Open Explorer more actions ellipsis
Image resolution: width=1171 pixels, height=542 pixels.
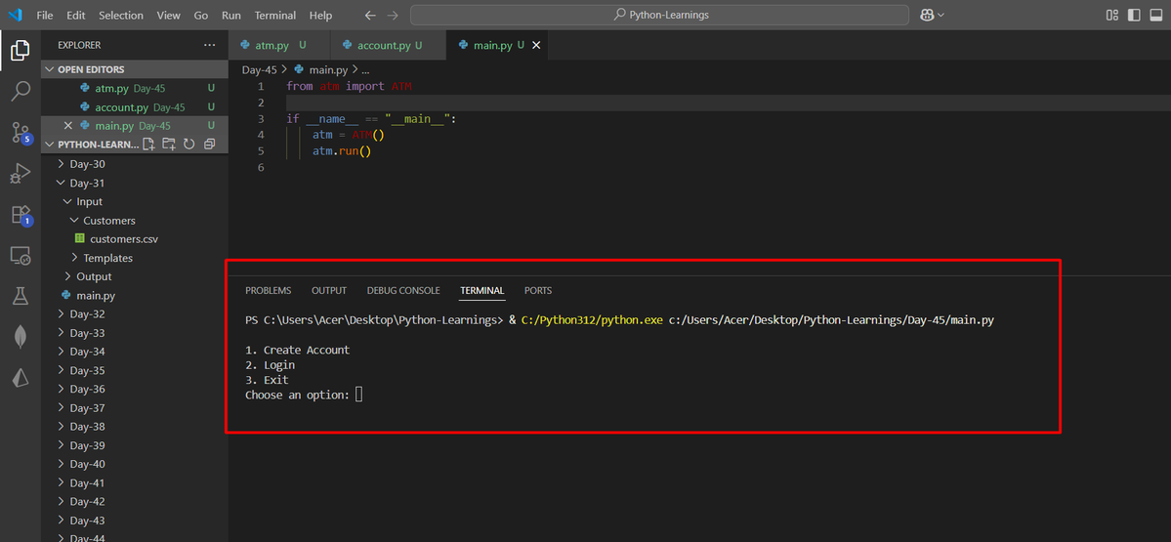[209, 45]
